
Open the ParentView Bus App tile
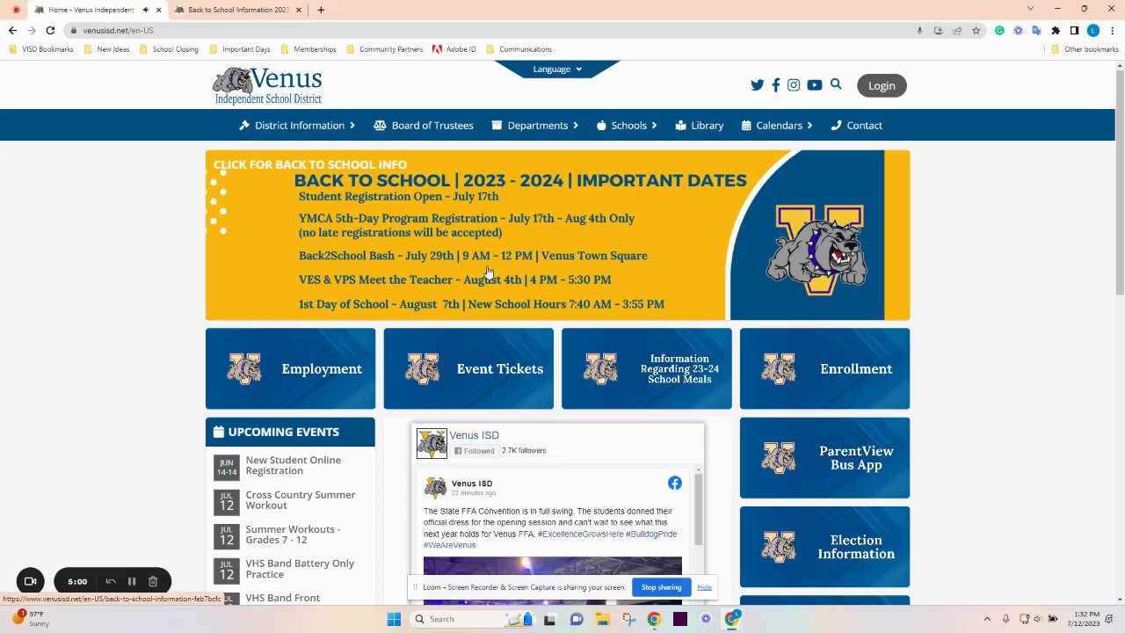824,457
